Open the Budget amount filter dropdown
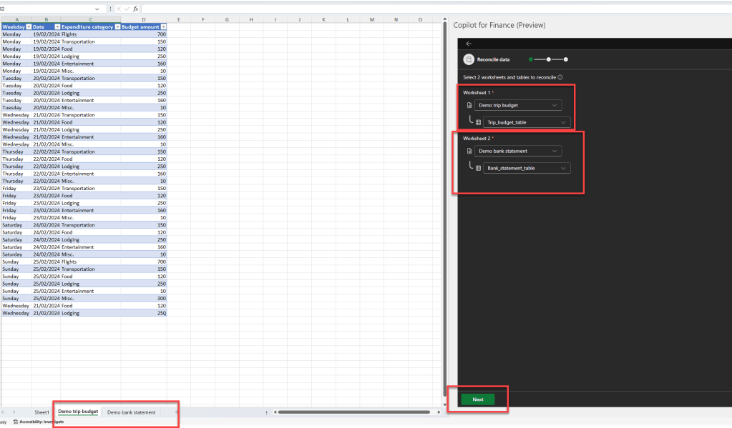This screenshot has width=732, height=428. [163, 26]
